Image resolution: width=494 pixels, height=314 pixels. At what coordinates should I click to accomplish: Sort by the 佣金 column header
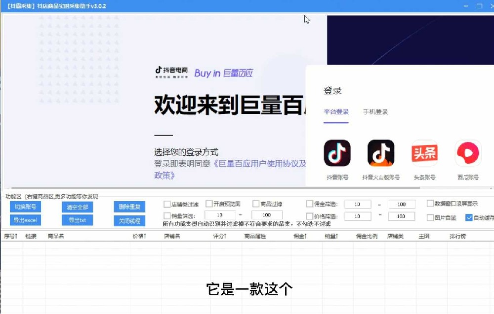(x=300, y=236)
